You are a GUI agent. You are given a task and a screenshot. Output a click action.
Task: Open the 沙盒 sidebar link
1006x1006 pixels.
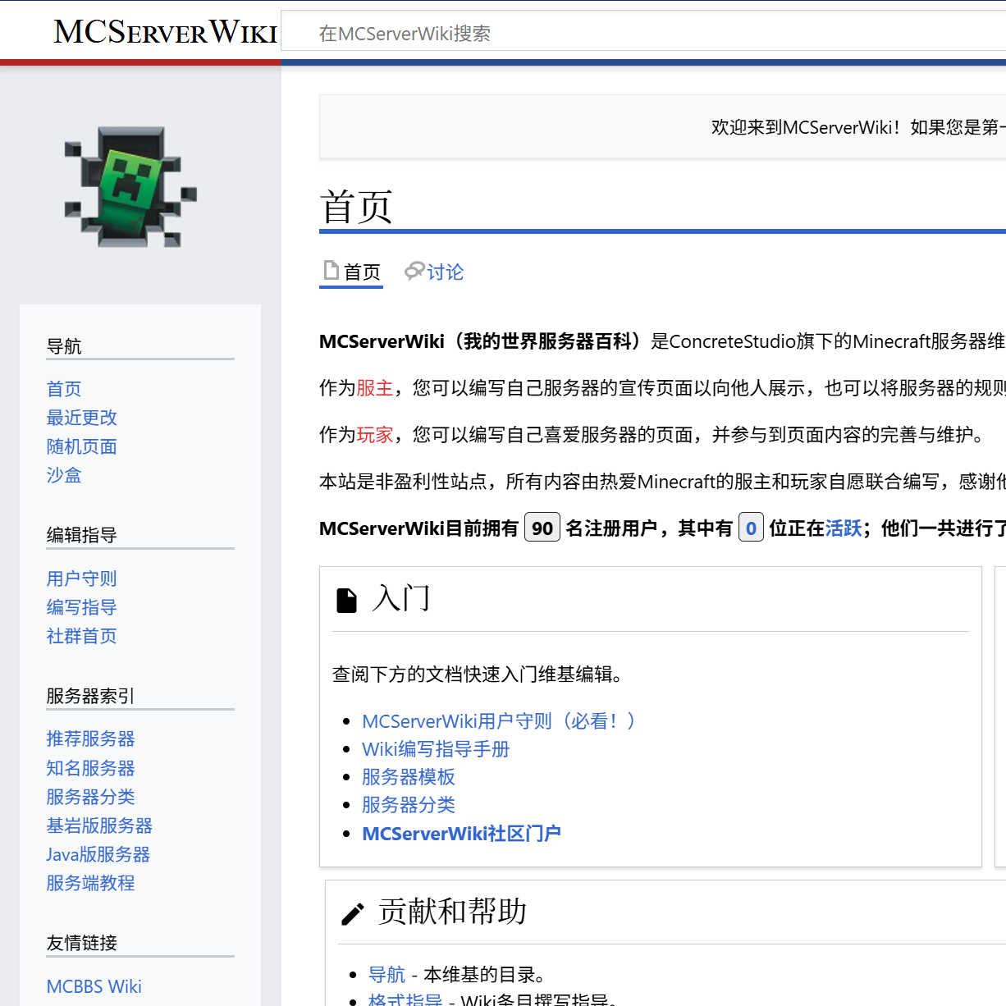tap(64, 475)
